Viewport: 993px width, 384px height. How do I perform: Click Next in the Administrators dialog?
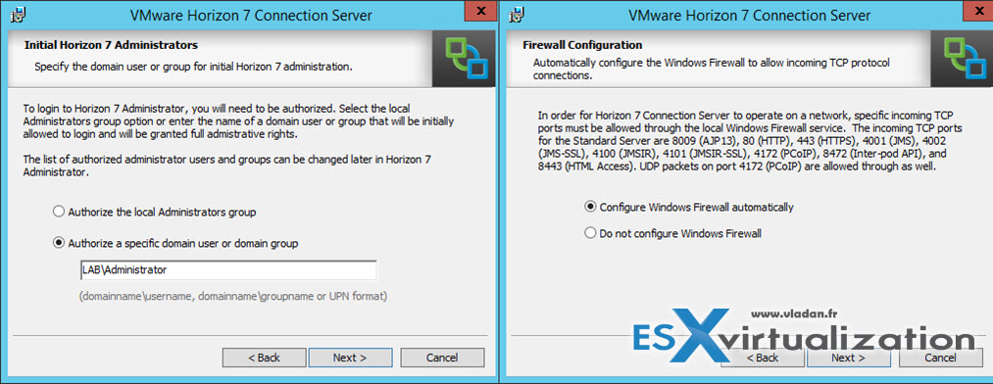click(350, 358)
